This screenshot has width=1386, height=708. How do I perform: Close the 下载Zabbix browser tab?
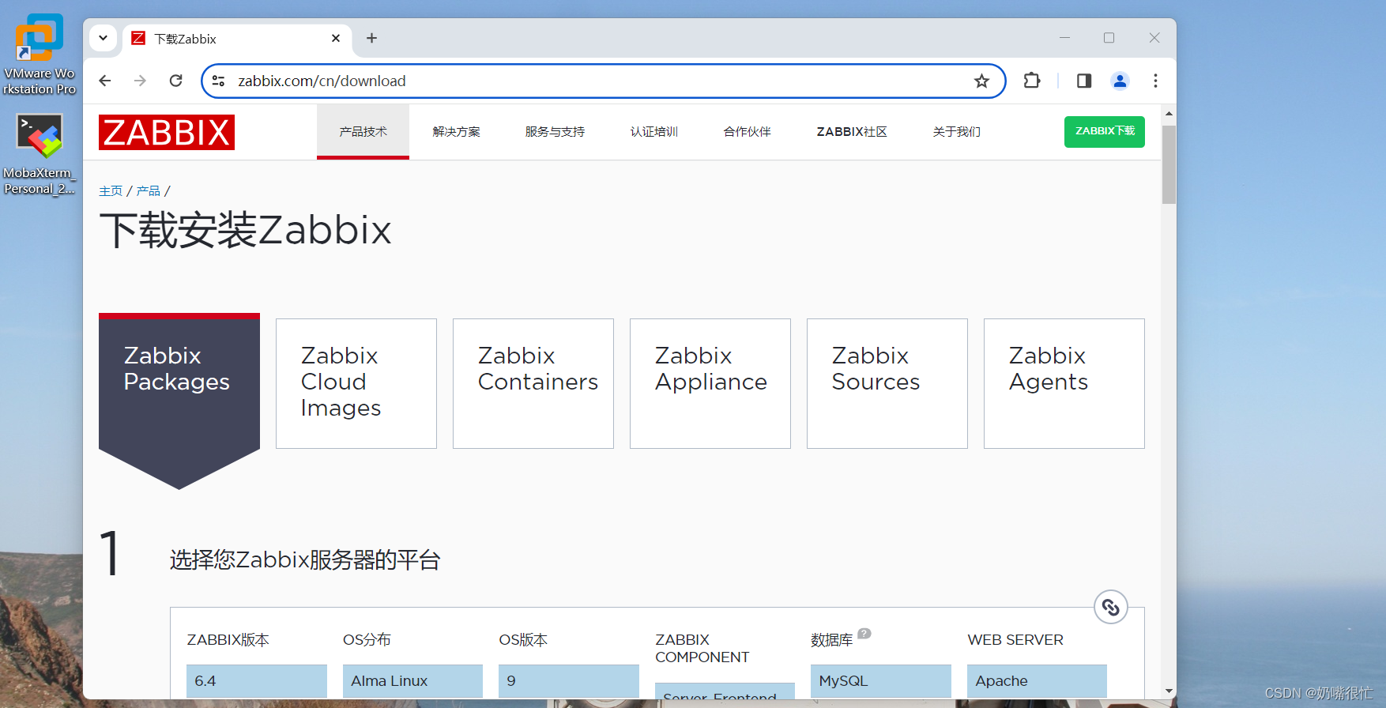click(x=336, y=38)
